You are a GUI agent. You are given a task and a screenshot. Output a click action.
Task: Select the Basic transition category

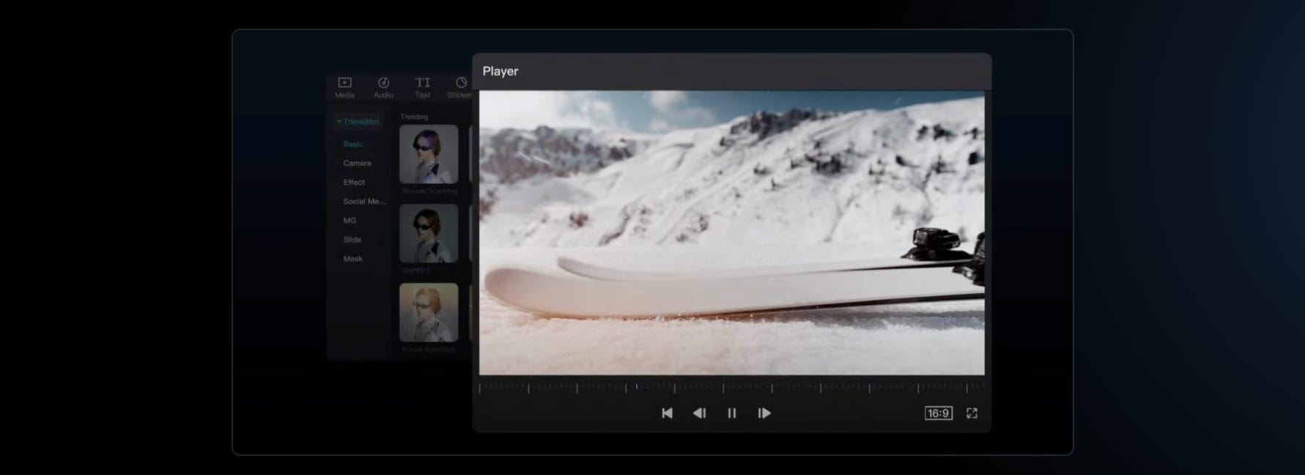click(x=353, y=144)
